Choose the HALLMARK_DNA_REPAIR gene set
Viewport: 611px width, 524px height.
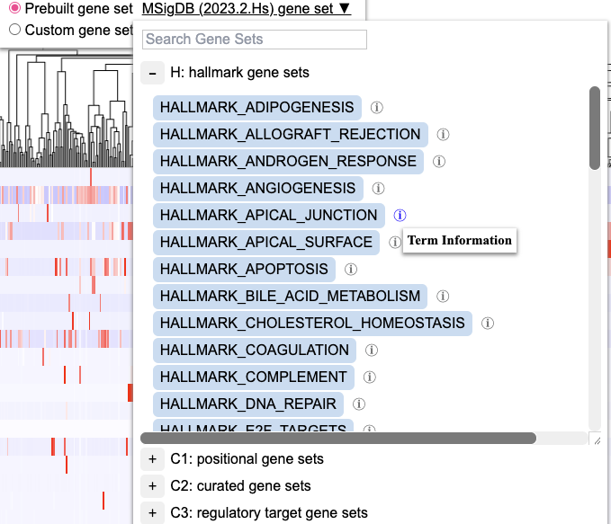click(x=248, y=404)
